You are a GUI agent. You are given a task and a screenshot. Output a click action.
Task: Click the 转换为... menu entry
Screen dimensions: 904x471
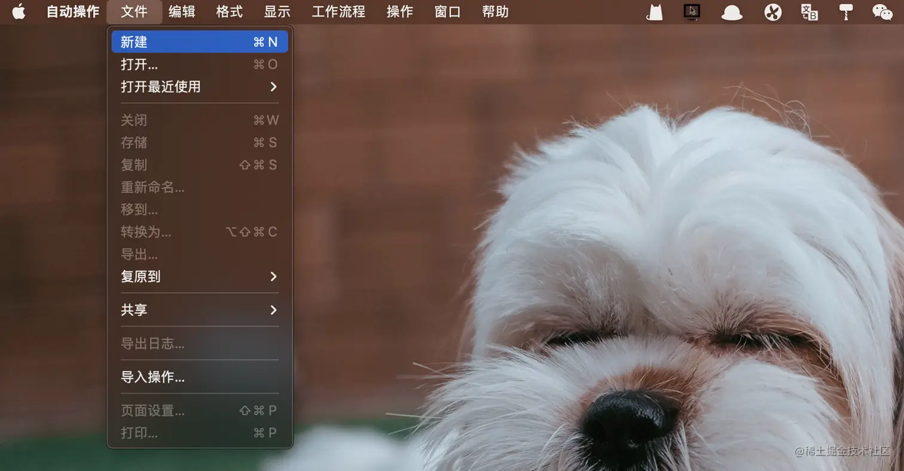[200, 232]
